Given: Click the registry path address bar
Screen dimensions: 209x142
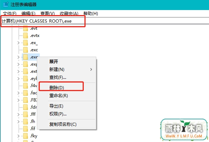Looking at the screenshot, I should pos(104,21).
